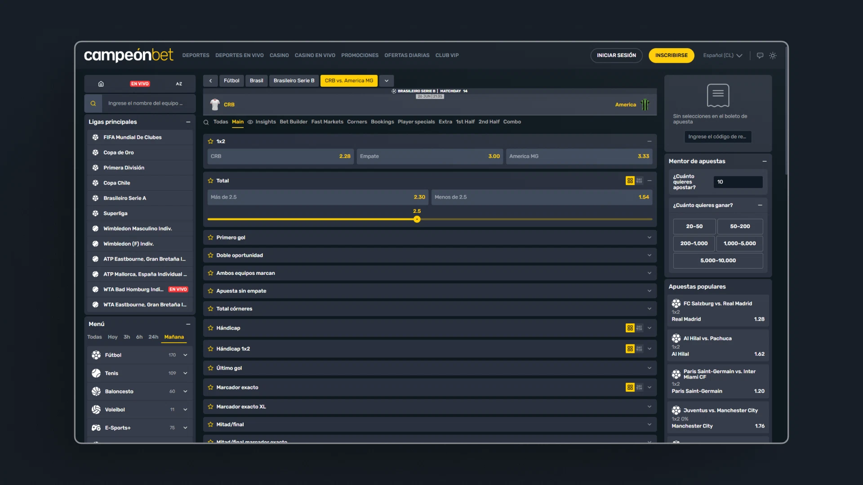Open the A-Z sports listing icon

[x=179, y=84]
